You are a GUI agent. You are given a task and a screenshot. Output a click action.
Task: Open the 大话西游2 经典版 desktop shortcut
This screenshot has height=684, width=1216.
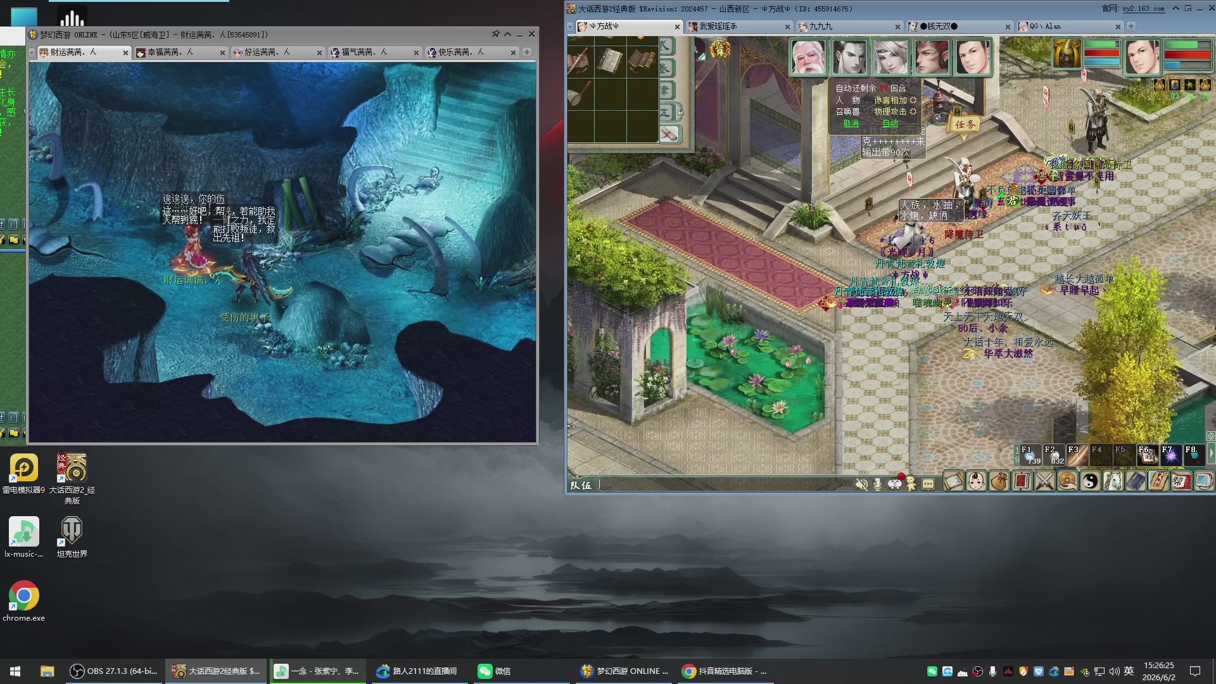point(72,479)
